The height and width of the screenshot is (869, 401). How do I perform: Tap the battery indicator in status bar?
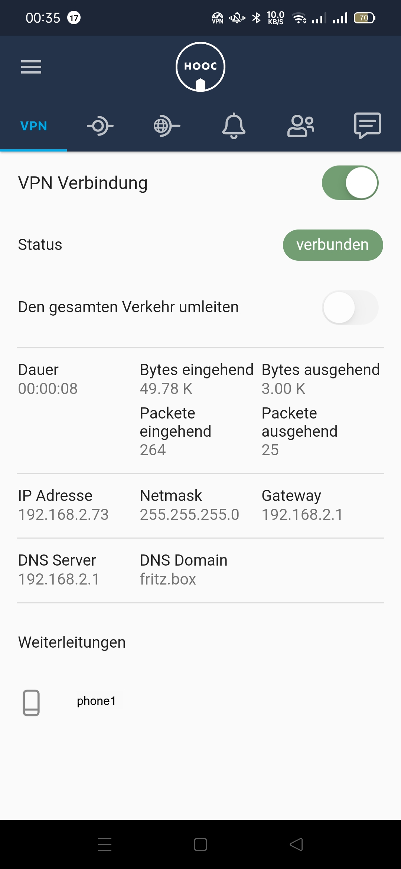(365, 18)
